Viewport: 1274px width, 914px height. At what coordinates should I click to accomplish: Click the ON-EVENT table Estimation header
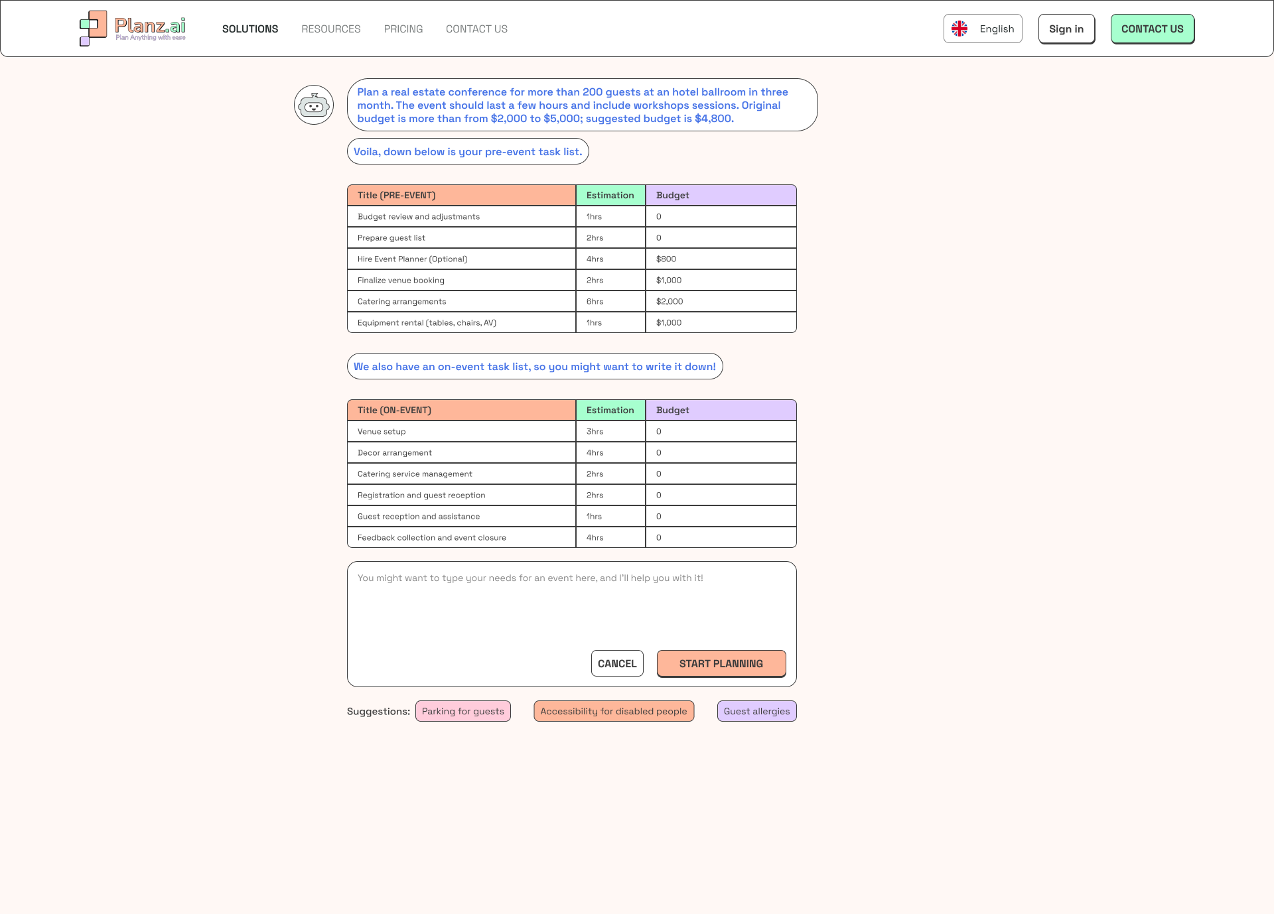pos(610,410)
